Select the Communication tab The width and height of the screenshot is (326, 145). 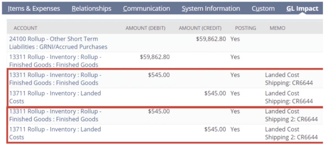[146, 9]
